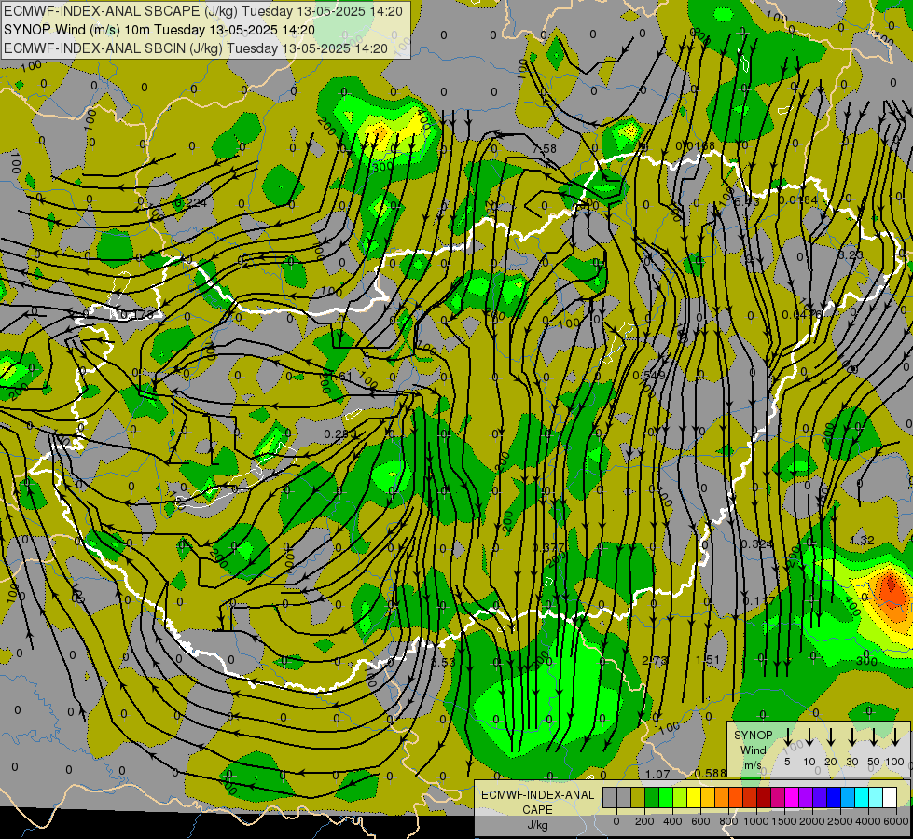This screenshot has width=913, height=839.
Task: Click the '0.377' value on the map
Action: point(548,548)
